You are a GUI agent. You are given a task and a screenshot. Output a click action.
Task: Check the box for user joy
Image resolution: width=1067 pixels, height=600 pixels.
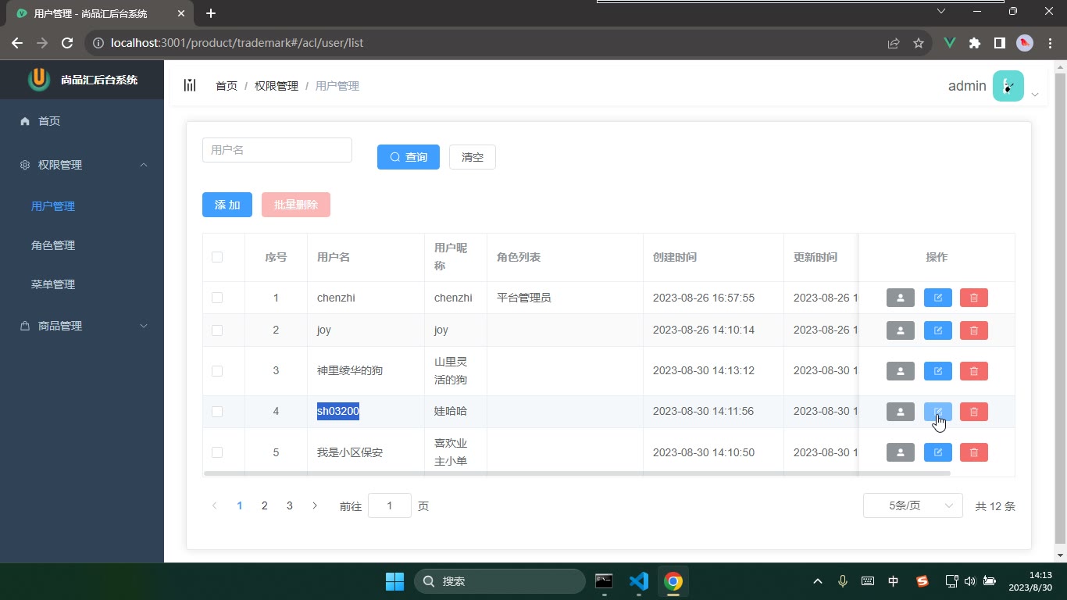[x=217, y=330]
